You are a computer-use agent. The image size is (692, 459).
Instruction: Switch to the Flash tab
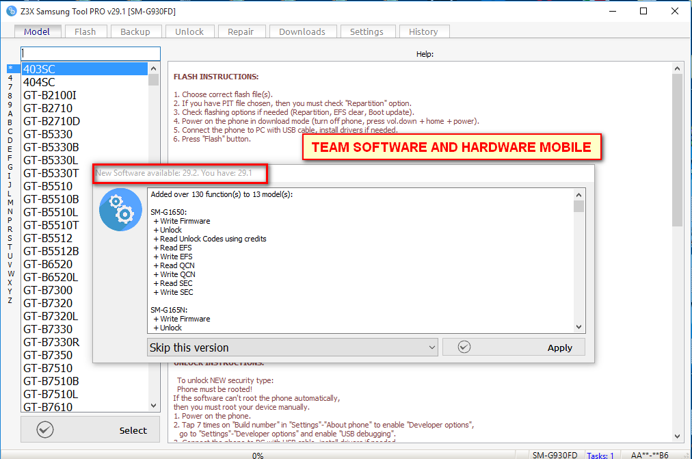(85, 31)
